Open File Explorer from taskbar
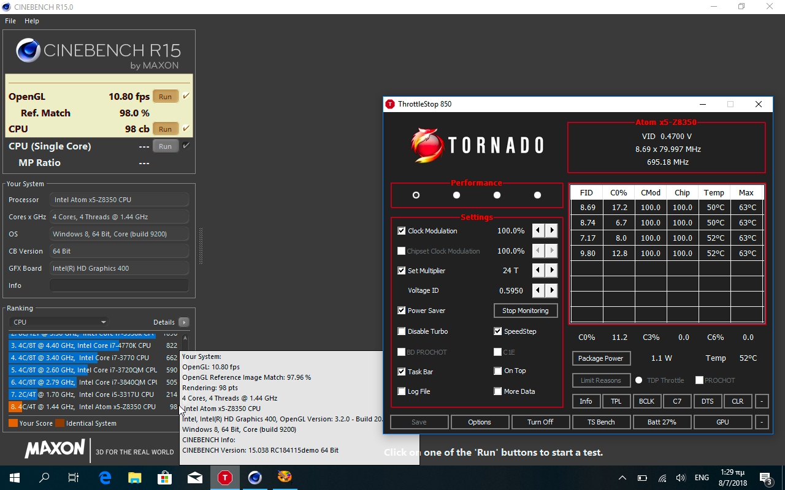Viewport: 785px width, 490px height. click(134, 478)
